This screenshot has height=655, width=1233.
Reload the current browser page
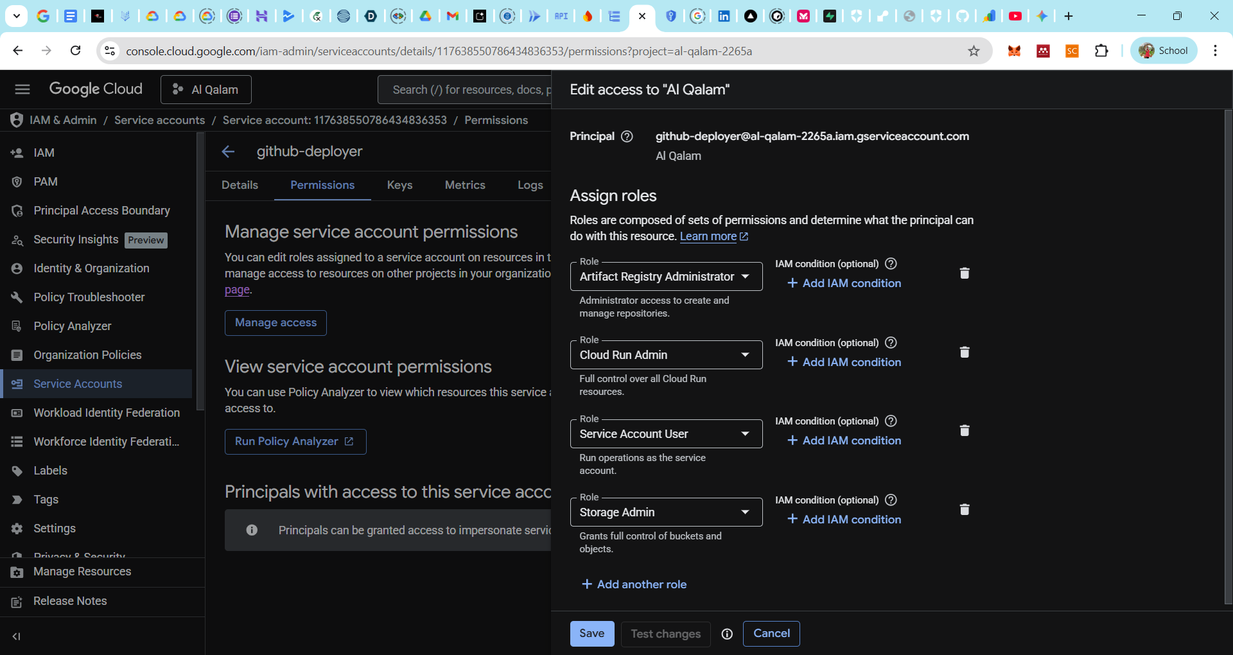pyautogui.click(x=75, y=51)
